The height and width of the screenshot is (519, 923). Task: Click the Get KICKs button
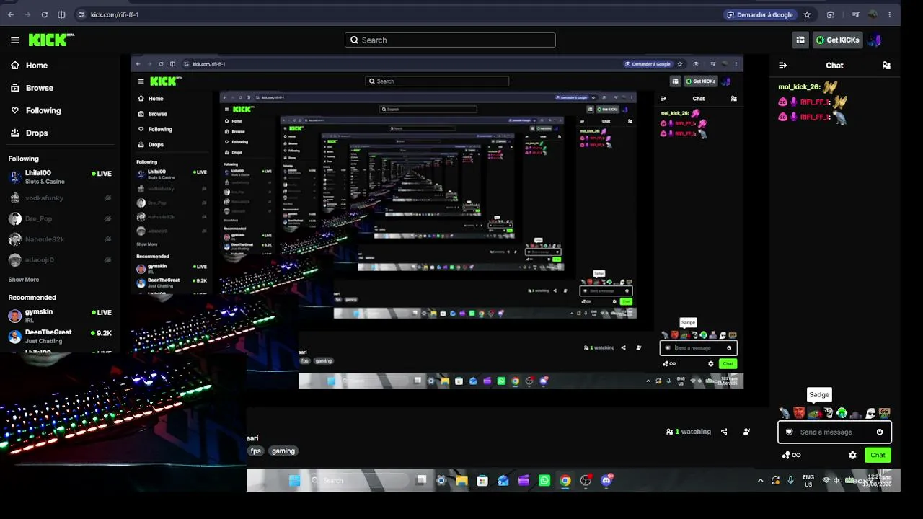click(838, 40)
